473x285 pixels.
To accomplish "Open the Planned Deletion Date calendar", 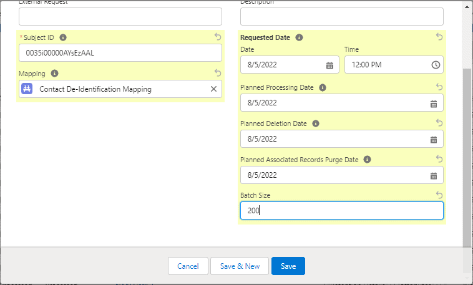I will [434, 139].
